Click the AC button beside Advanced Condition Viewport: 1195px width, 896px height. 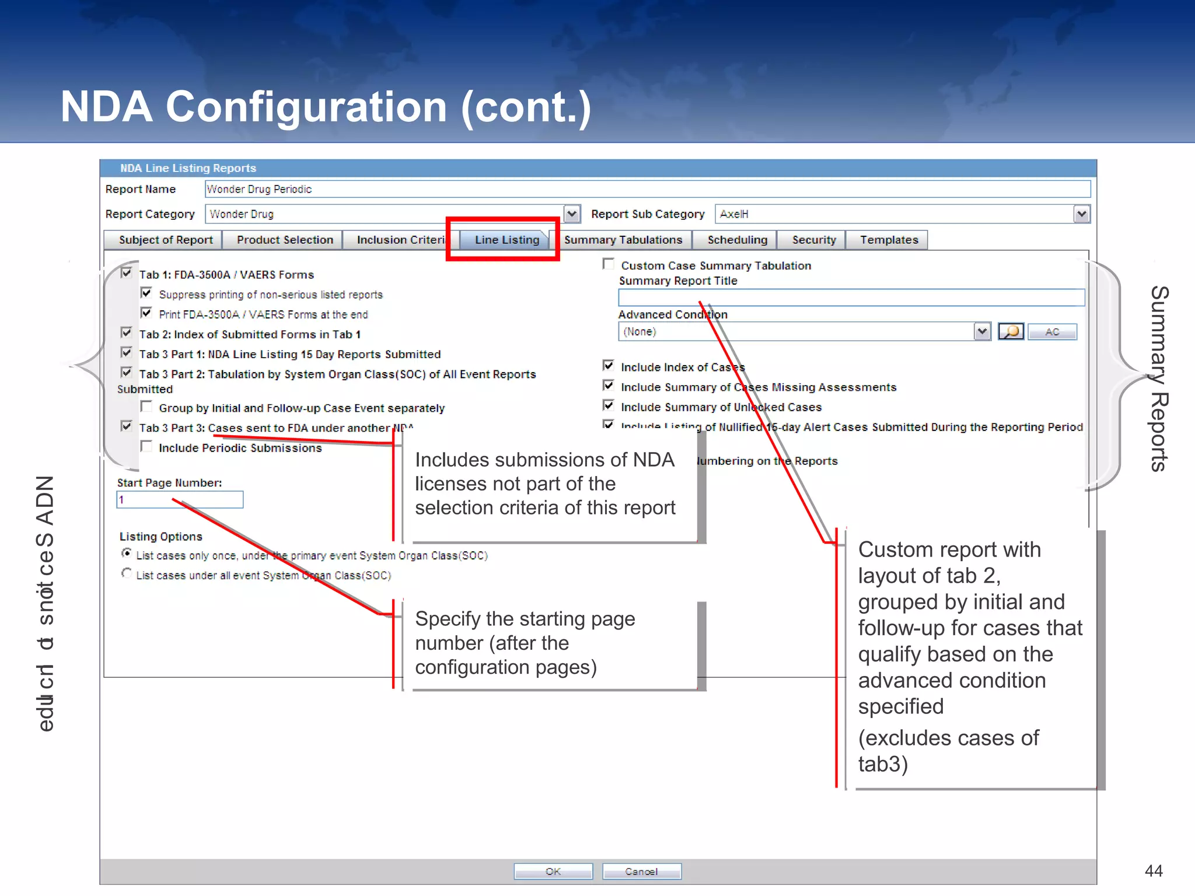click(1052, 331)
